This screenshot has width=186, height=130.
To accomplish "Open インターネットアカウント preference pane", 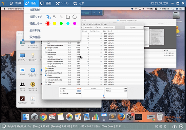I will [33, 72].
